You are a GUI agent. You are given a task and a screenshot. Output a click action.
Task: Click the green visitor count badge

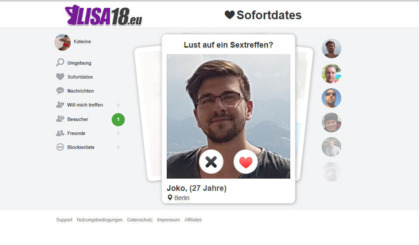click(118, 120)
